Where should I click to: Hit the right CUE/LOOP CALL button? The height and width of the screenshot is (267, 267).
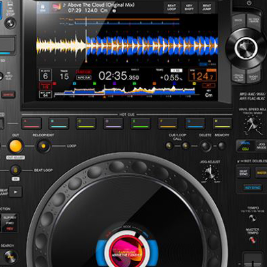(186, 146)
